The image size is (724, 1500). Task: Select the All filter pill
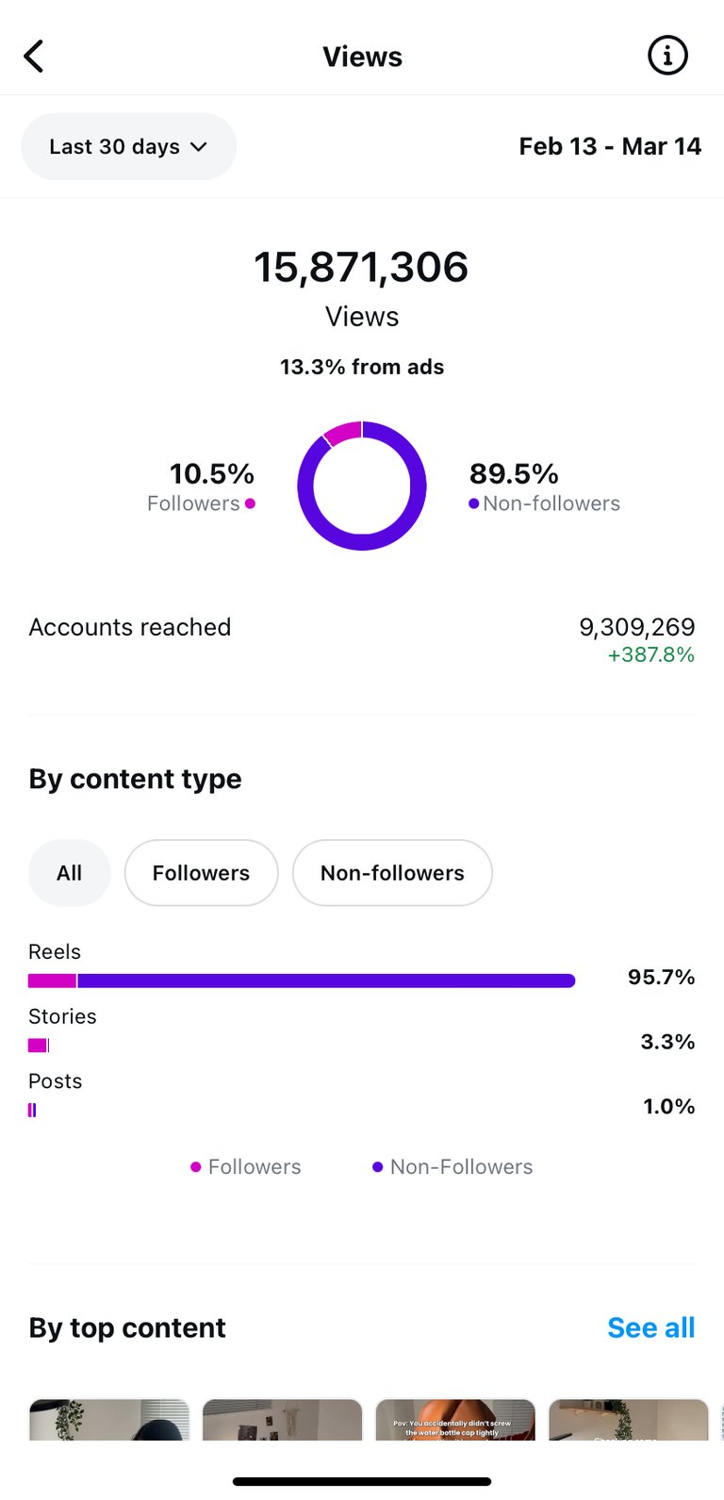tap(70, 873)
